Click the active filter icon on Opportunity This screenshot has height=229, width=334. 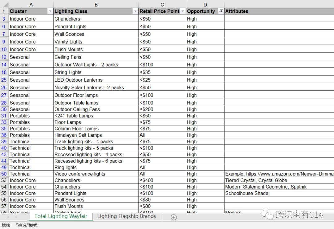click(x=221, y=11)
